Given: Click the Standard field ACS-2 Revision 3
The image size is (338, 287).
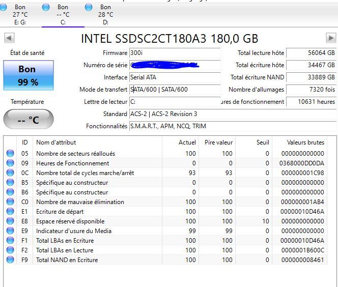Looking at the screenshot, I should [x=233, y=114].
